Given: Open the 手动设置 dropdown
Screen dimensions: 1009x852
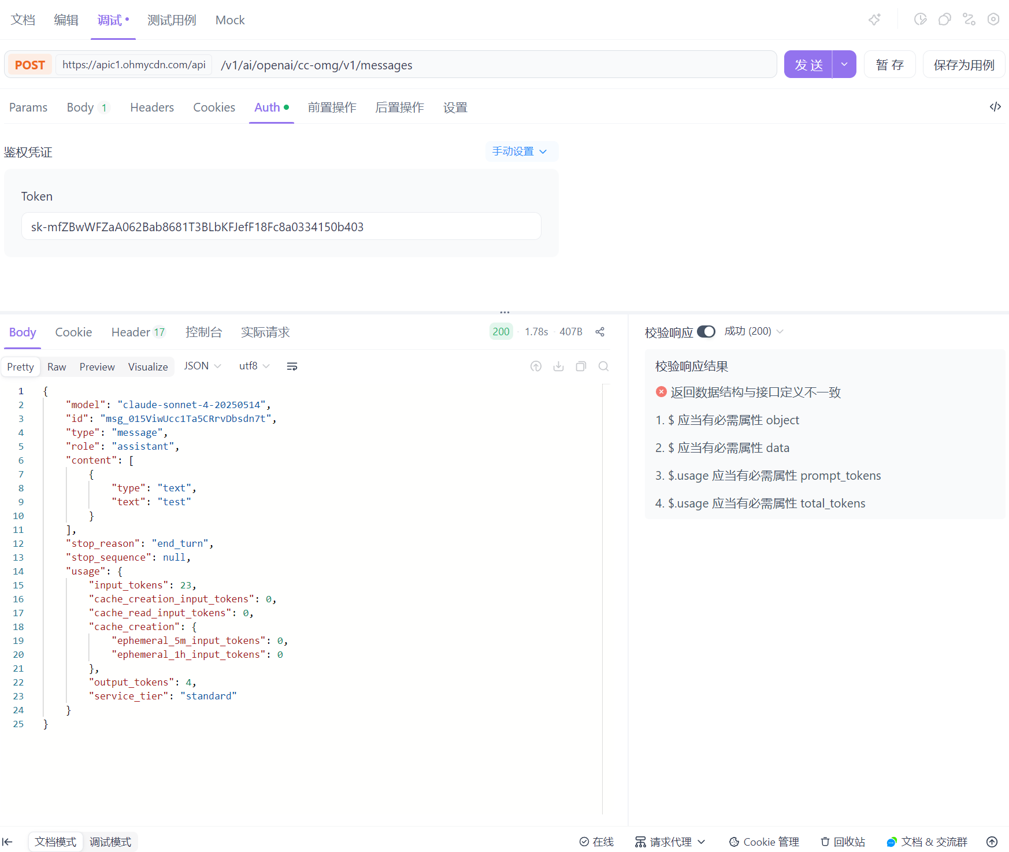Looking at the screenshot, I should pos(520,151).
